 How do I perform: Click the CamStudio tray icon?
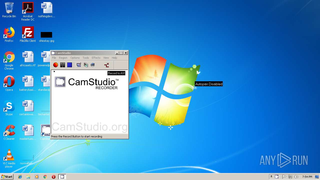tap(277, 177)
